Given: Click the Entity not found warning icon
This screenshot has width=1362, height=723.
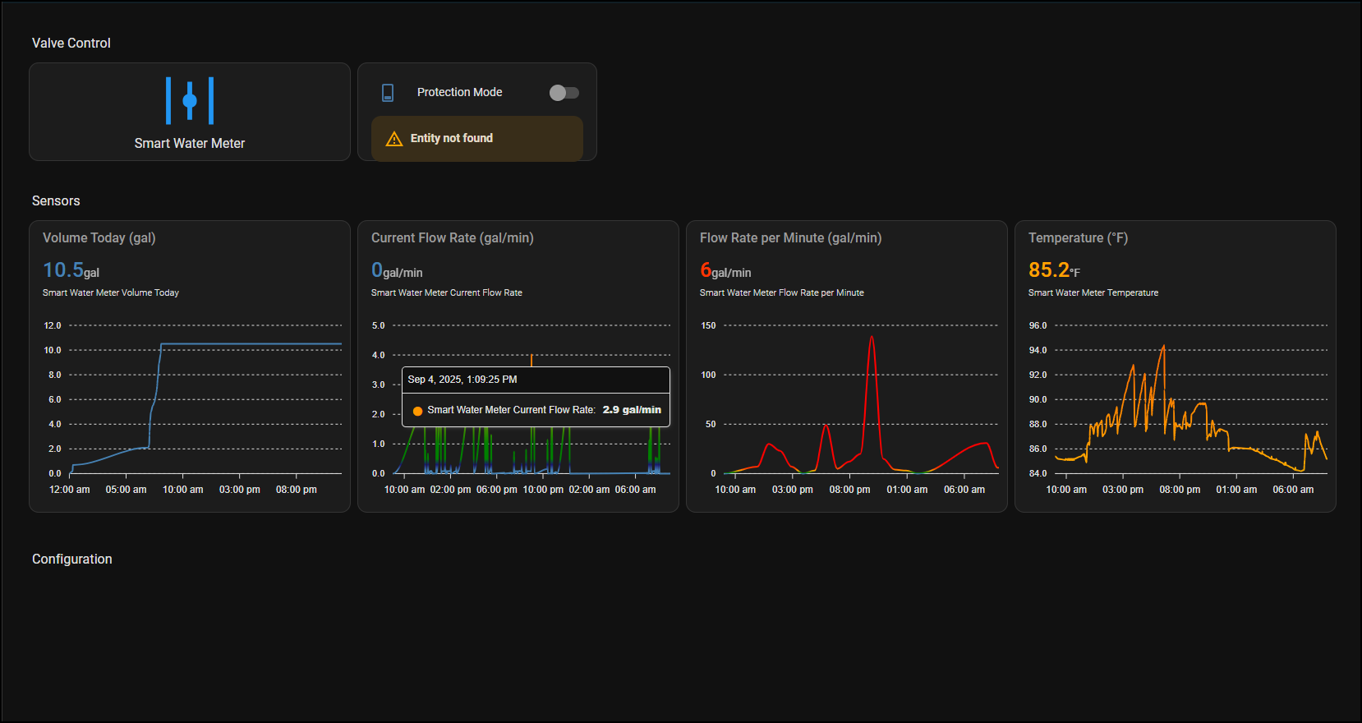Looking at the screenshot, I should 394,139.
